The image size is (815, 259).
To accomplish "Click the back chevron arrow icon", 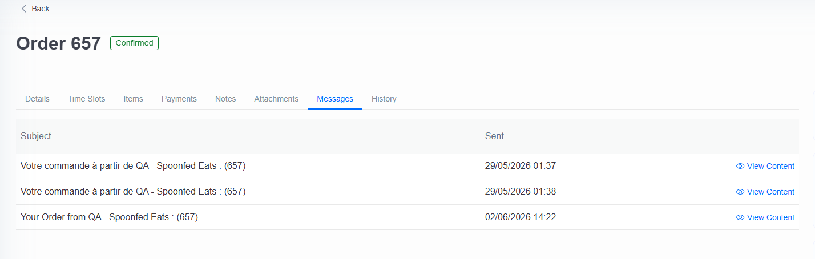I will point(24,9).
